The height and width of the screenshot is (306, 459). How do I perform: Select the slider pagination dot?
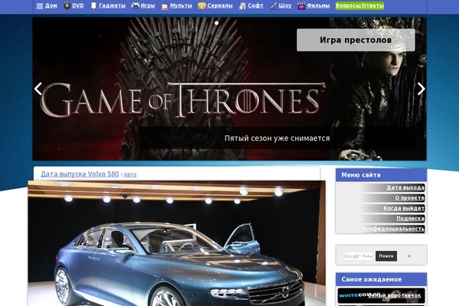click(x=216, y=23)
